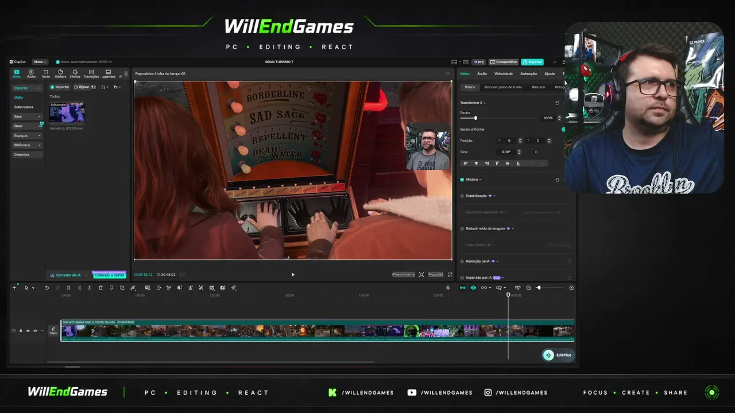
Task: Open the Stickers tab
Action: click(60, 73)
